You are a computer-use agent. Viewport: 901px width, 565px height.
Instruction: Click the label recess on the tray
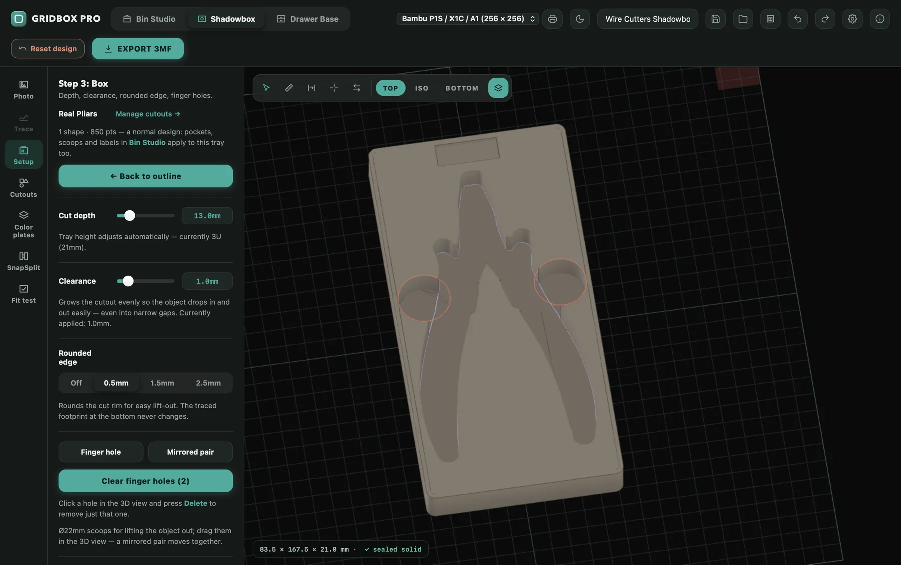pyautogui.click(x=468, y=152)
